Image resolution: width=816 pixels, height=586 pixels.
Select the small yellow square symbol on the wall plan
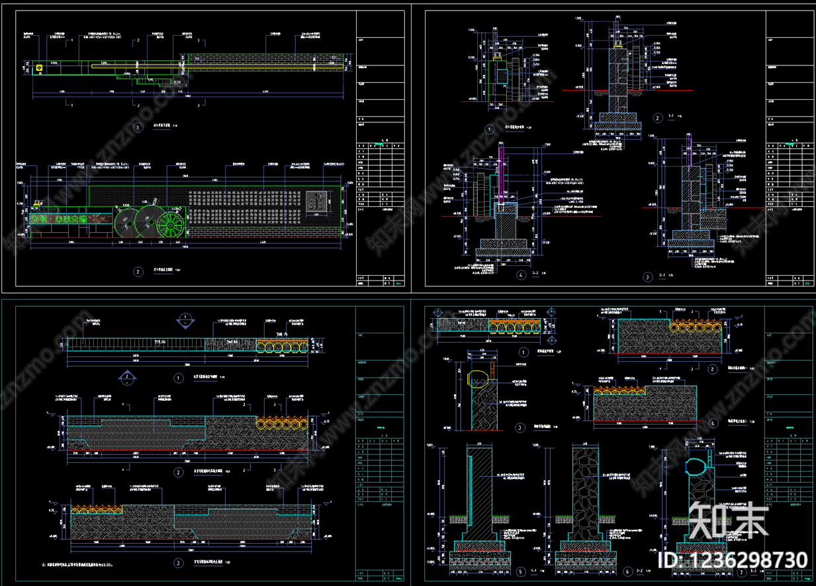pos(40,67)
